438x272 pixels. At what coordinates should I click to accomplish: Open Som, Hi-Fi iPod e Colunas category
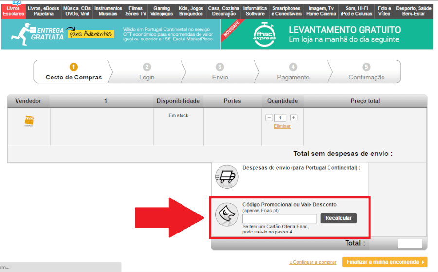click(x=356, y=11)
